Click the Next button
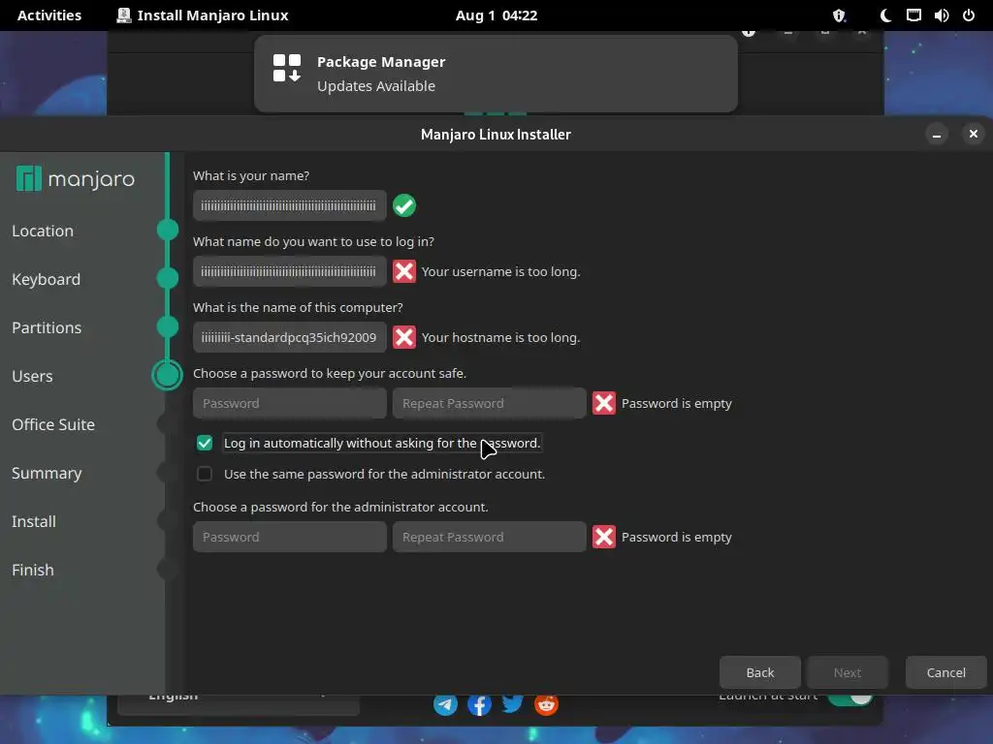 pyautogui.click(x=848, y=672)
